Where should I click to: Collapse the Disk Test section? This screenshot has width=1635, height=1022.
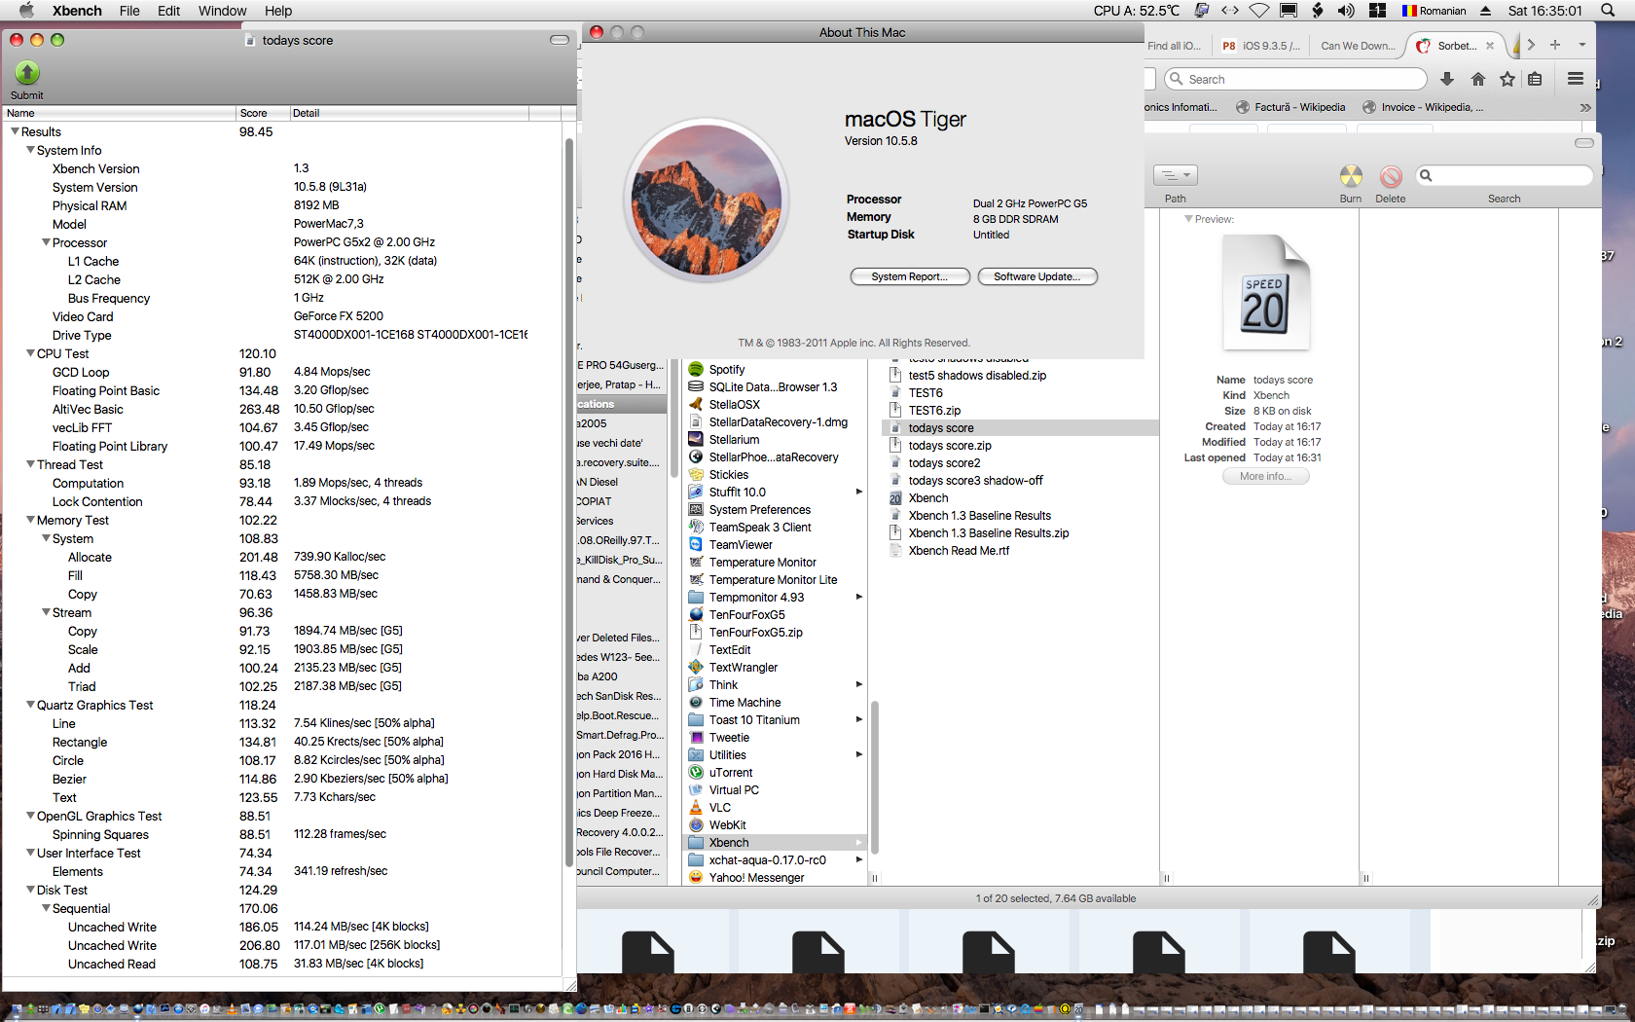[30, 890]
